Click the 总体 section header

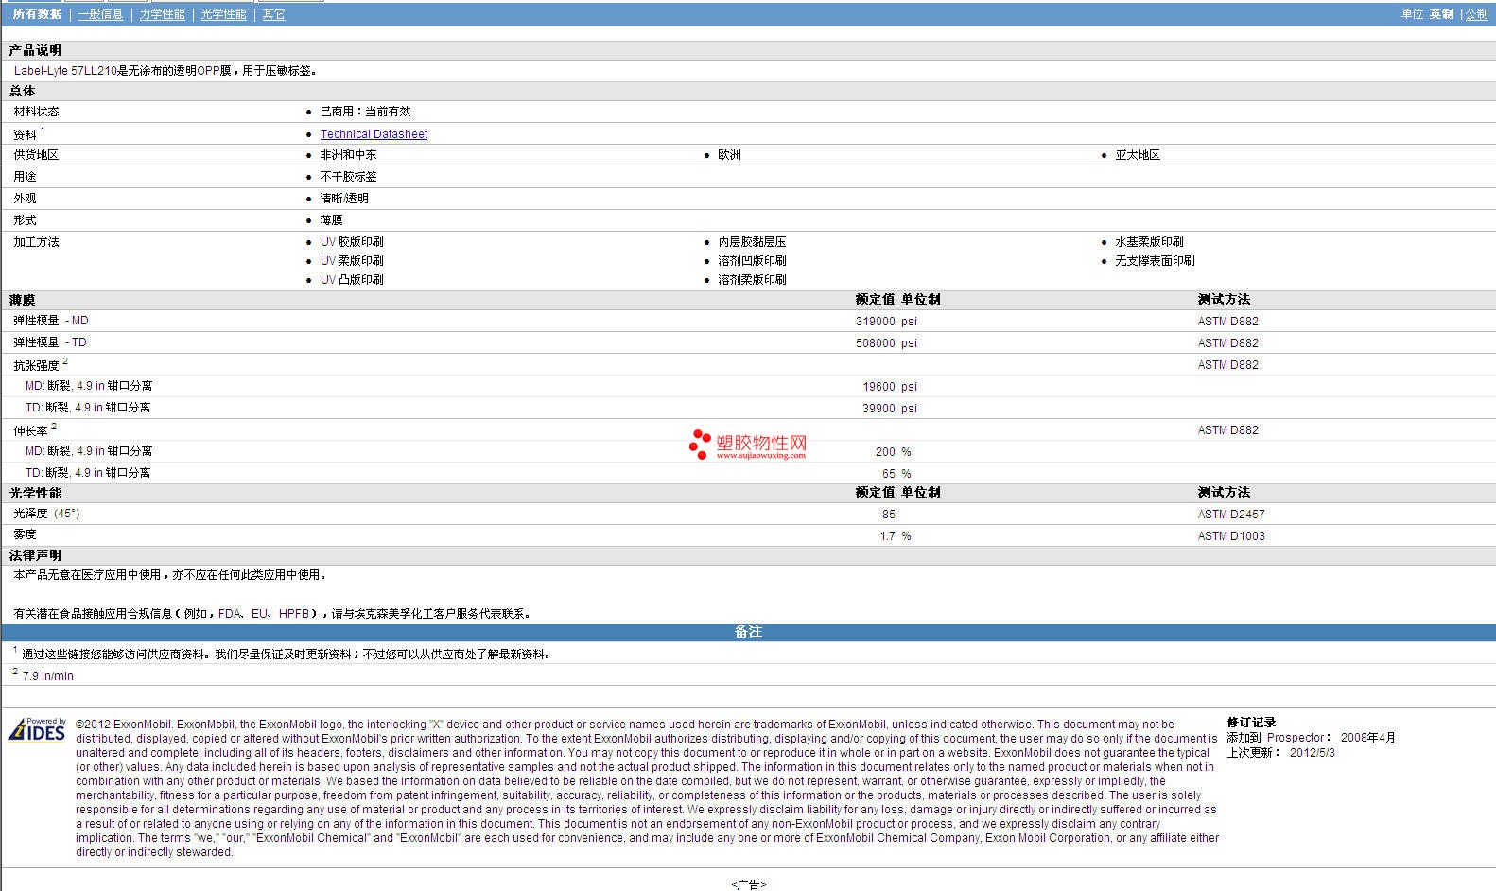click(x=22, y=91)
